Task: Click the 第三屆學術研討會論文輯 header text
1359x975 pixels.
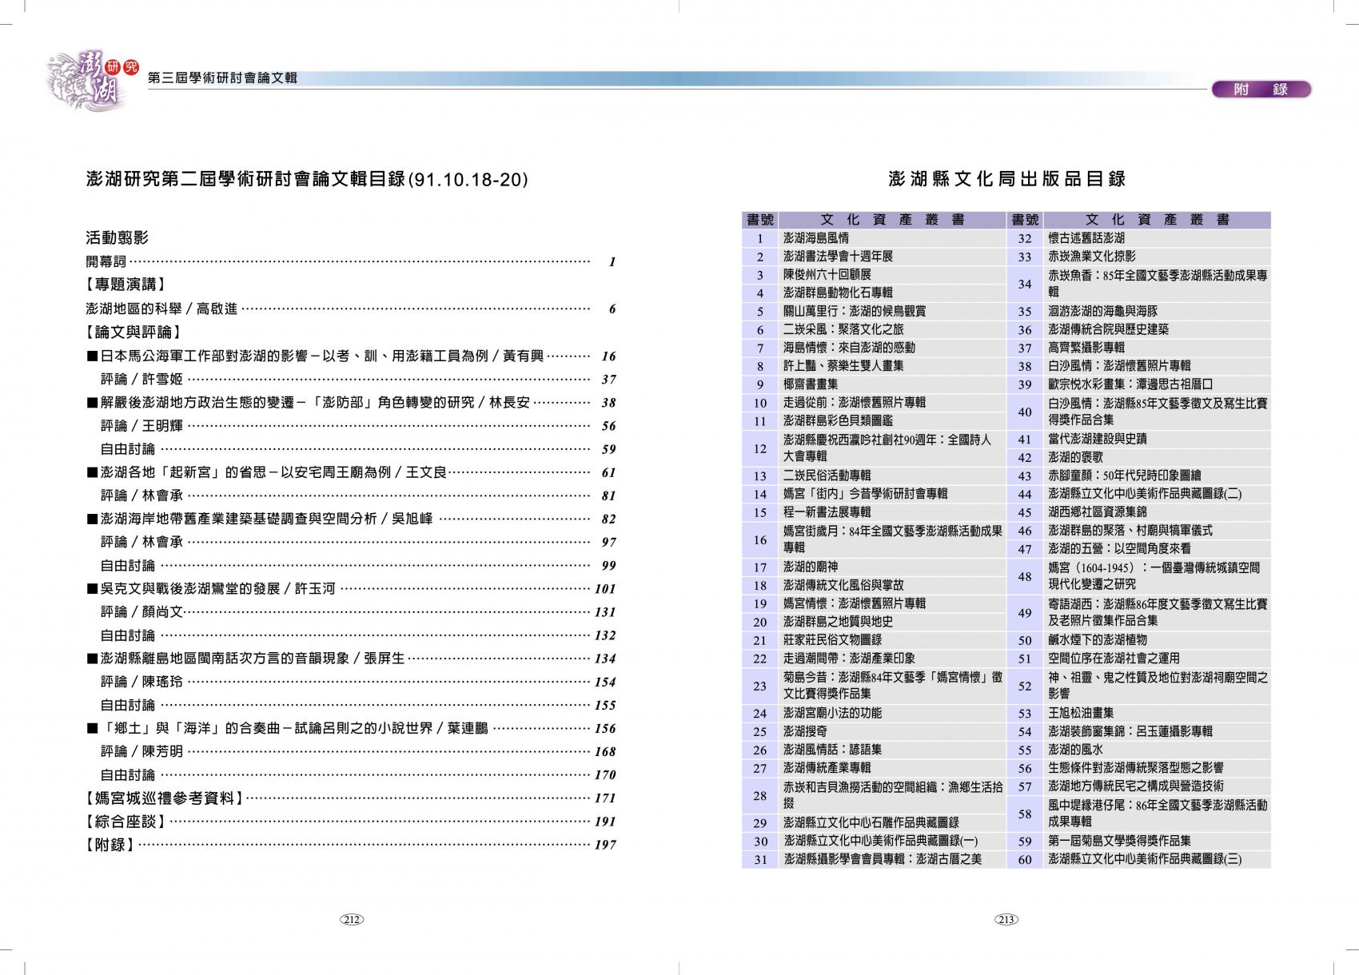Action: pos(222,78)
